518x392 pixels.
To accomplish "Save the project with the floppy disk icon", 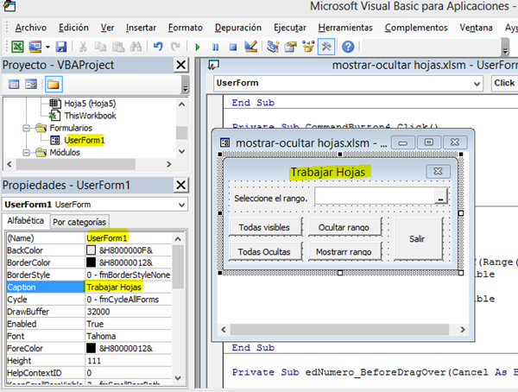I will click(60, 46).
